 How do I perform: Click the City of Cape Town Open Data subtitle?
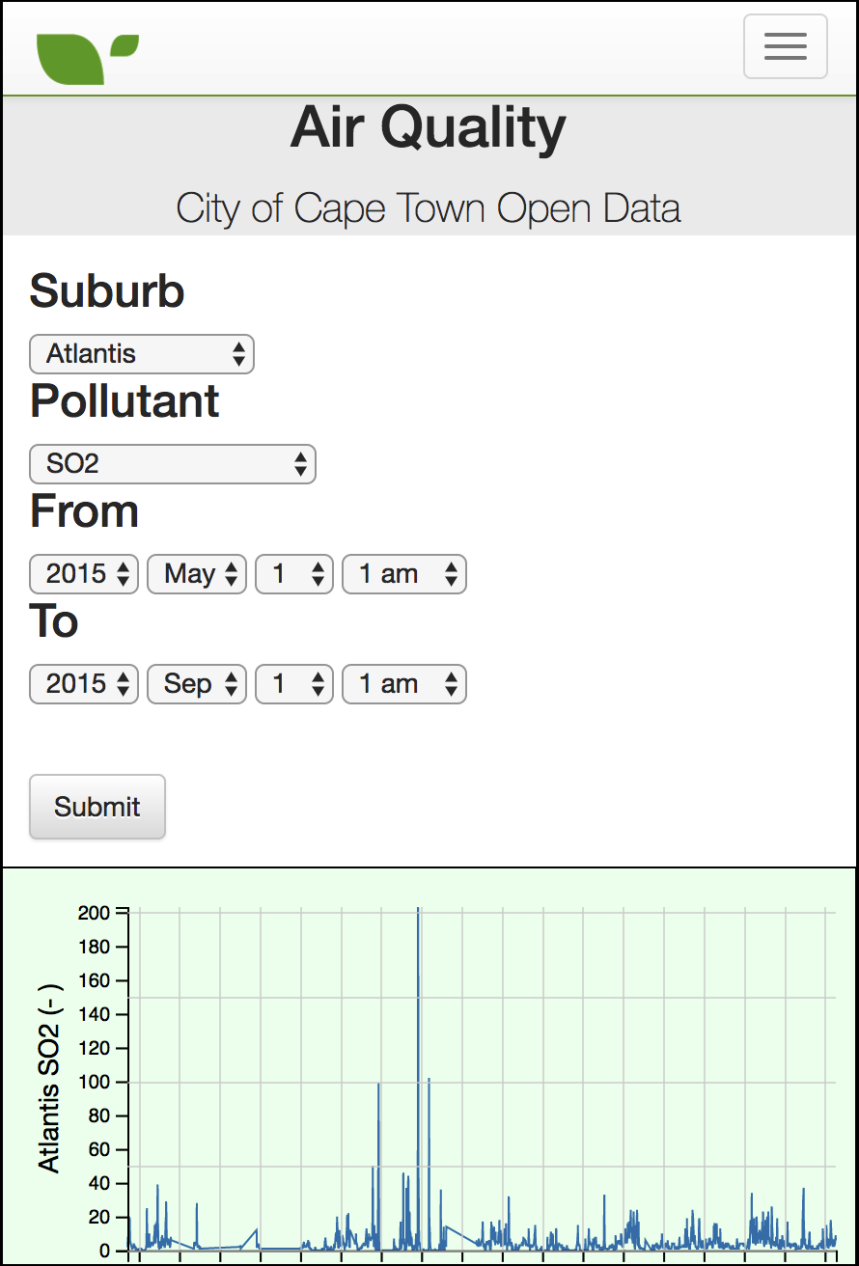click(429, 208)
